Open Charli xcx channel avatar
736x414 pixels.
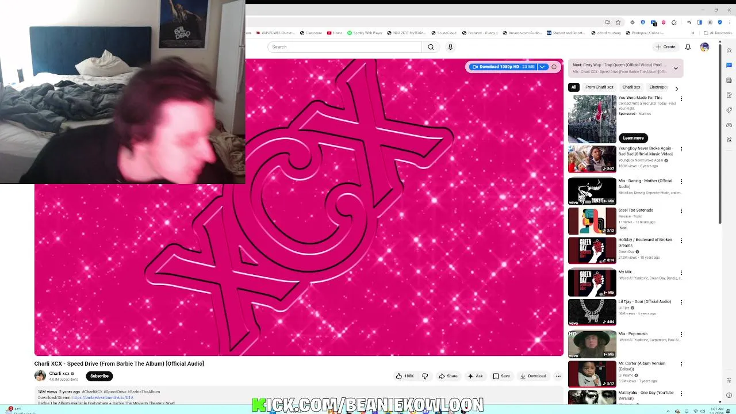click(x=40, y=376)
